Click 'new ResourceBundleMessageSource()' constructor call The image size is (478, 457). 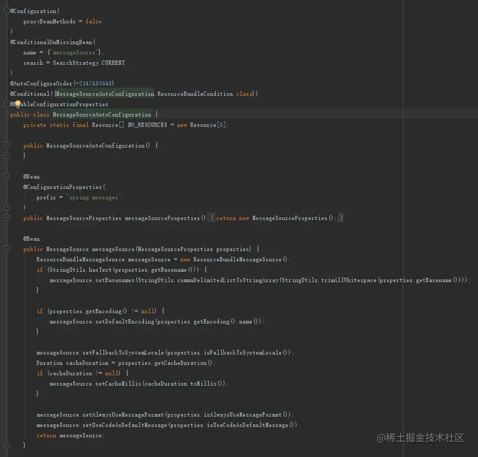point(233,260)
